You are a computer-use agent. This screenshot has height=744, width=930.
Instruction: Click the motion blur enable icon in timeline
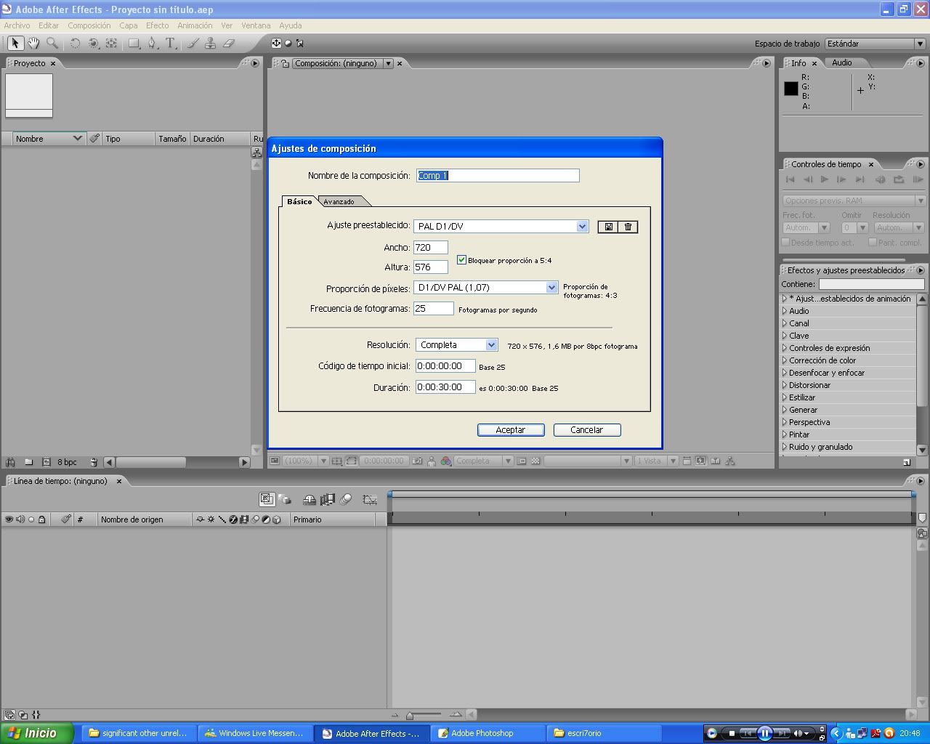tap(346, 499)
